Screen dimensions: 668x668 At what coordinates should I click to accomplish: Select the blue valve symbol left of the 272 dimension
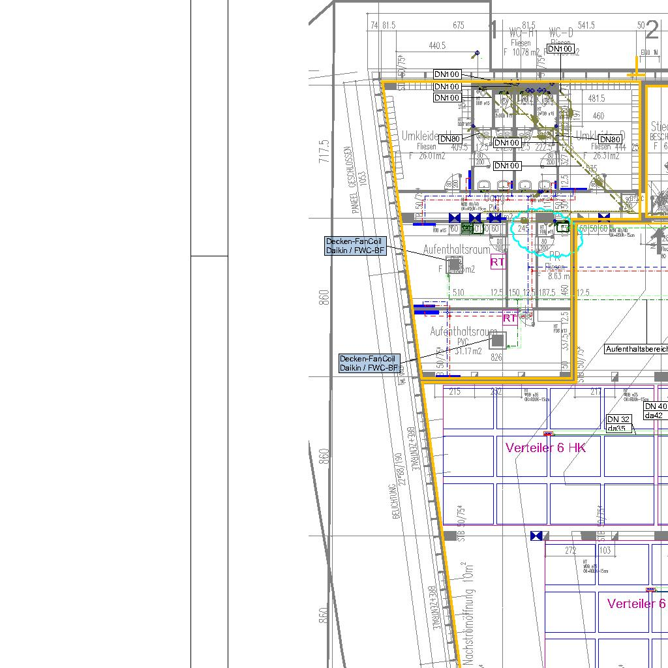pyautogui.click(x=536, y=536)
